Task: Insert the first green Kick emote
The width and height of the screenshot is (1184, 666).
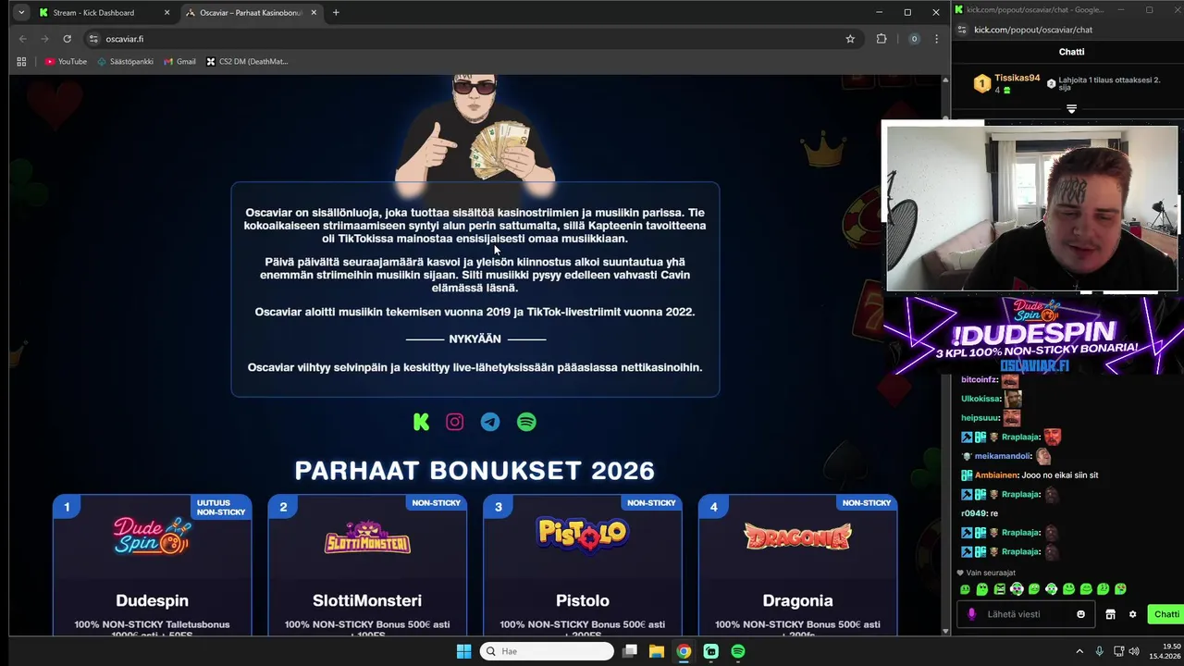Action: click(965, 589)
